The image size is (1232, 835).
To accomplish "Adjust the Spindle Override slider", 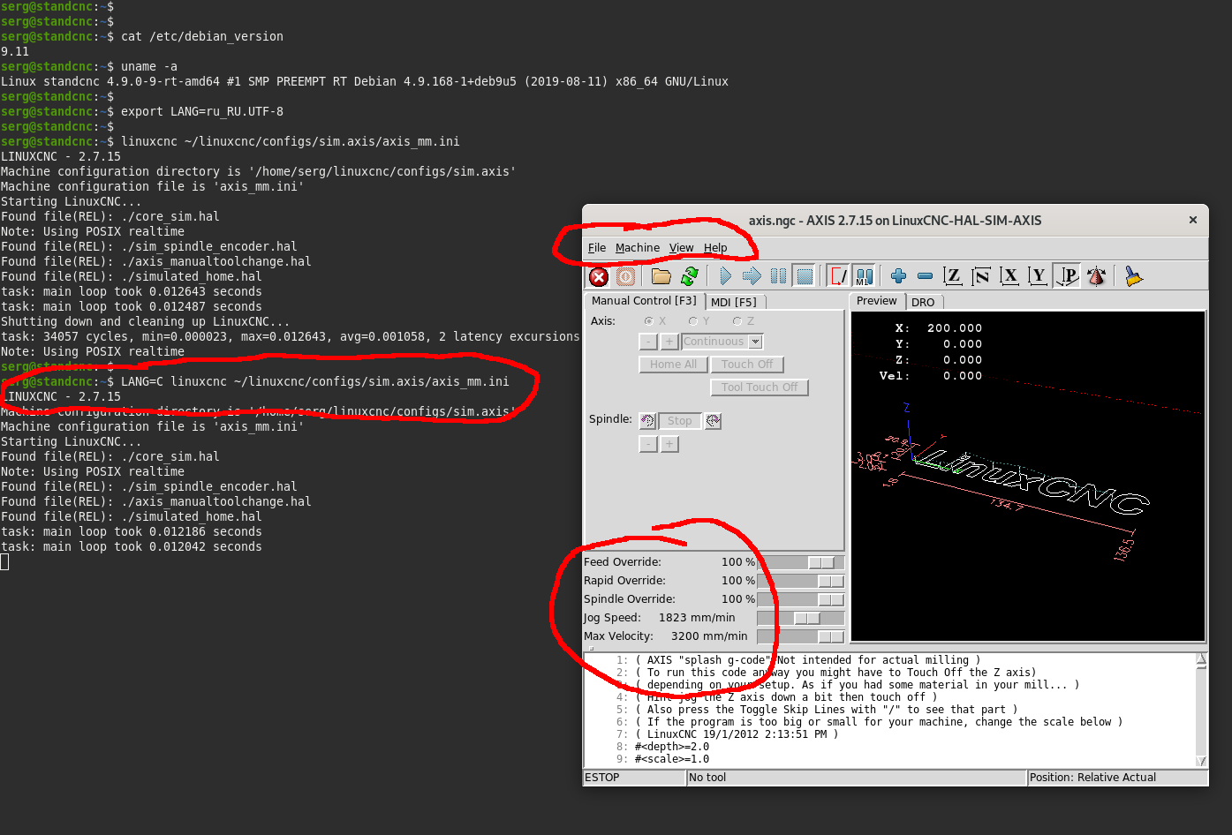I will pos(801,600).
